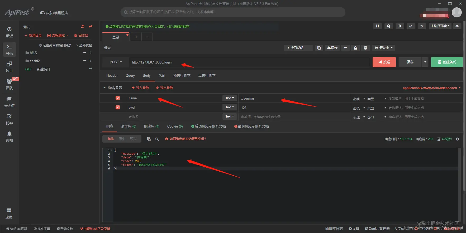466x233 pixels.
Task: Click the user avatar picture
Action: (457, 12)
